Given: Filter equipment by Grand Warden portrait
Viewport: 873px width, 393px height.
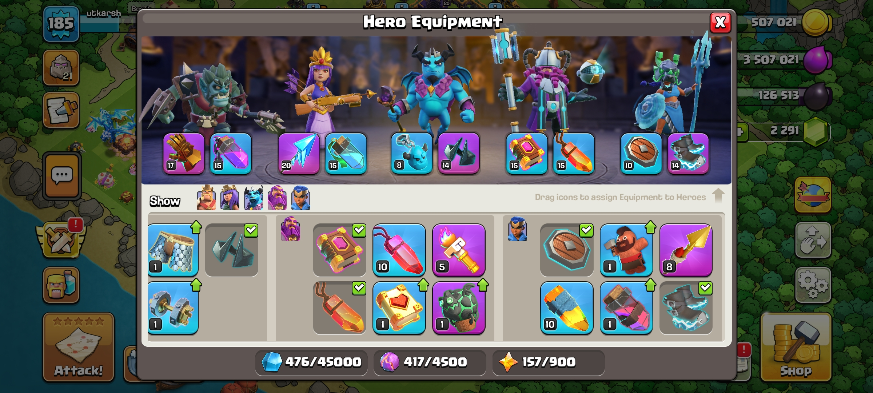Looking at the screenshot, I should tap(277, 198).
